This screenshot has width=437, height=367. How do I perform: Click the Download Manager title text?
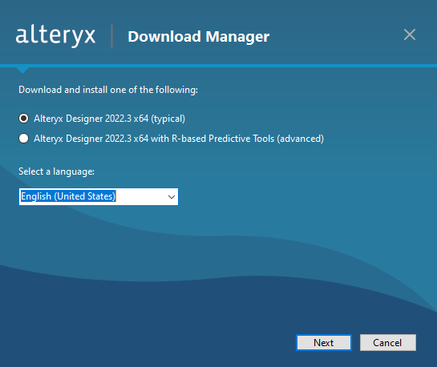(x=198, y=37)
